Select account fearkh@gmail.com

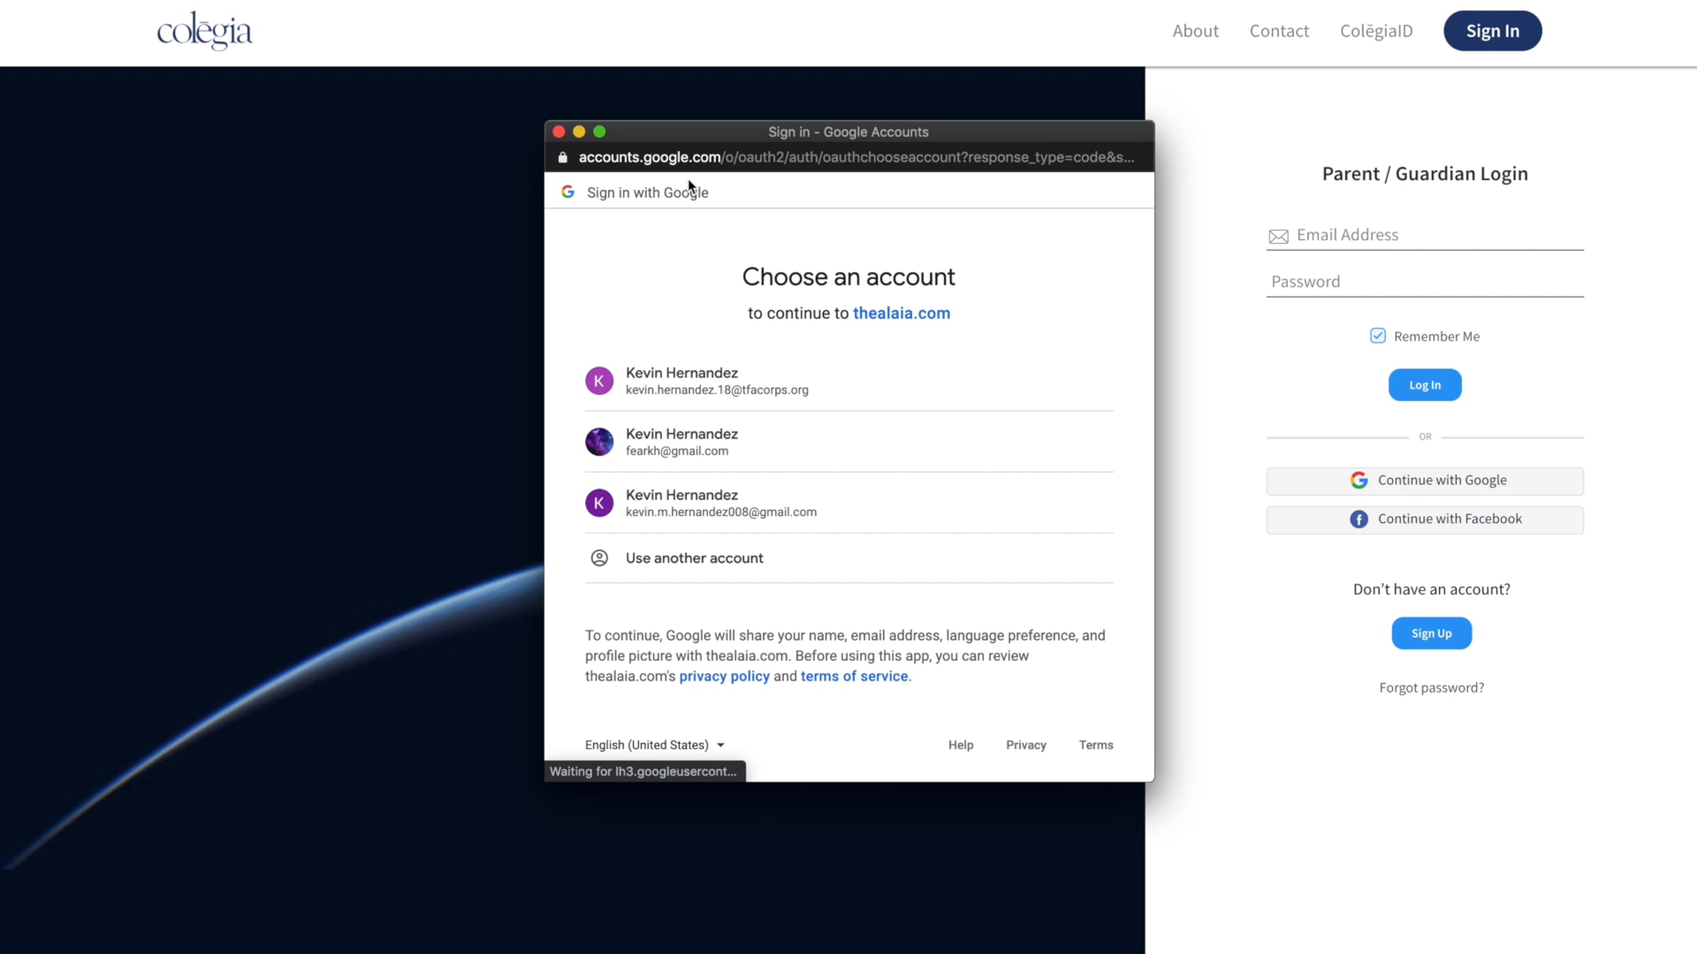(848, 442)
